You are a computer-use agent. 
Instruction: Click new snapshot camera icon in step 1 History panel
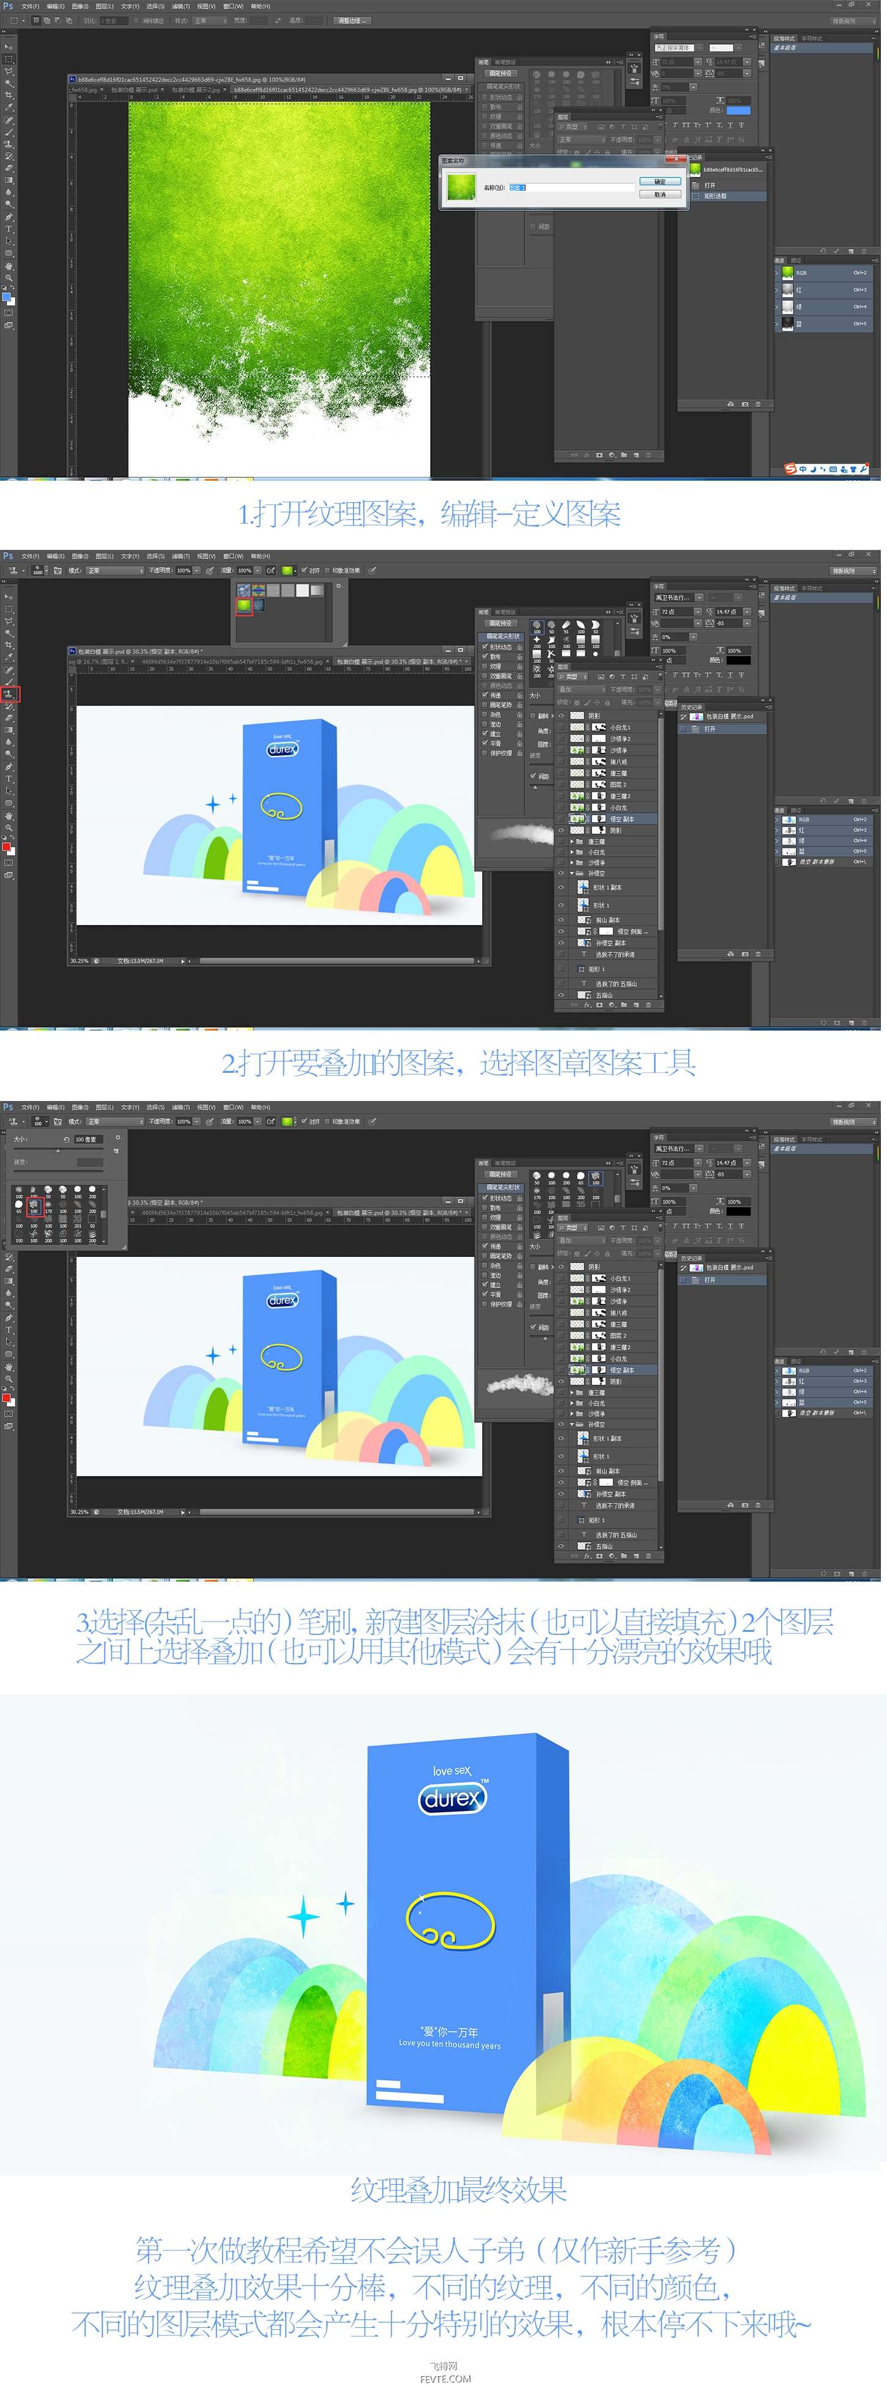(745, 405)
